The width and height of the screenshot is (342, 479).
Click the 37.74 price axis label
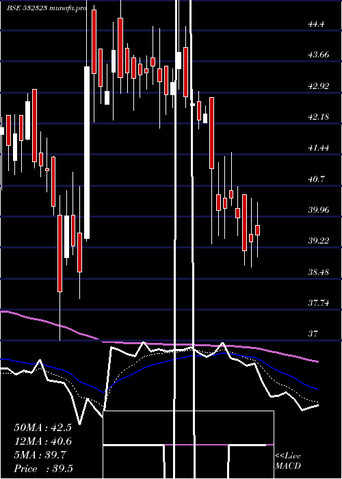[319, 302]
